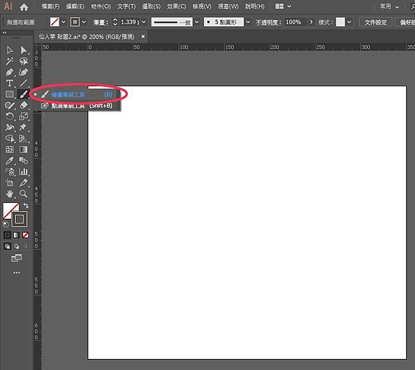Click the toolbar Stroke swatch
The image size is (415, 370).
coord(19,220)
